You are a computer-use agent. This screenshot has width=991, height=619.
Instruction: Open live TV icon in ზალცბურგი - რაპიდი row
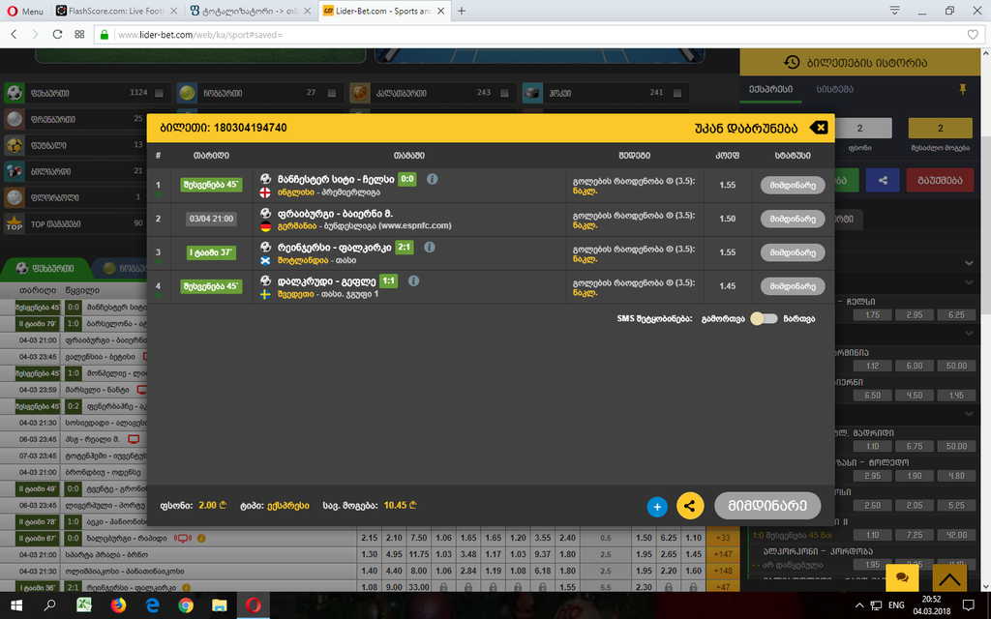point(183,538)
